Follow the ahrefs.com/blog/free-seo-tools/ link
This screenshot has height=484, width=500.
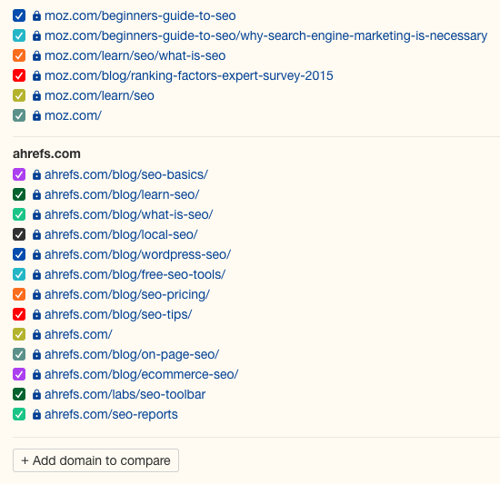(135, 274)
